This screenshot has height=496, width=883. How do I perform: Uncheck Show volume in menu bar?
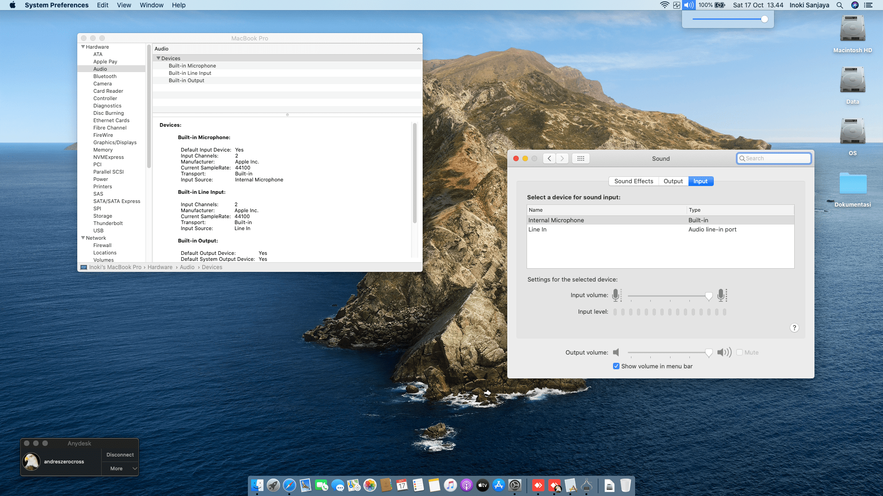pos(616,366)
